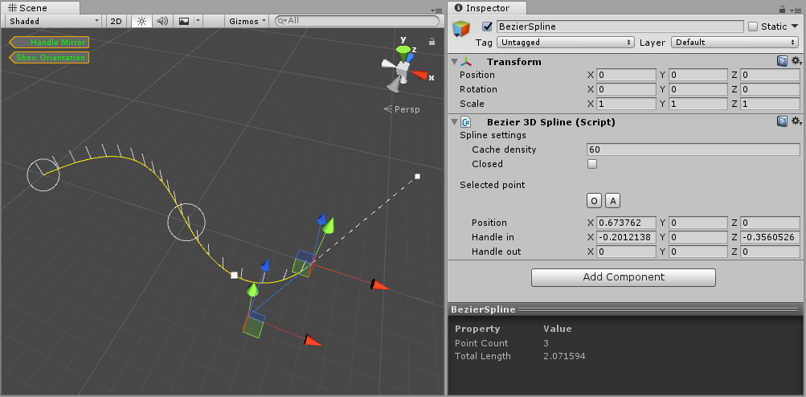Open the Tag dropdown Untagged
This screenshot has width=806, height=397.
click(566, 42)
